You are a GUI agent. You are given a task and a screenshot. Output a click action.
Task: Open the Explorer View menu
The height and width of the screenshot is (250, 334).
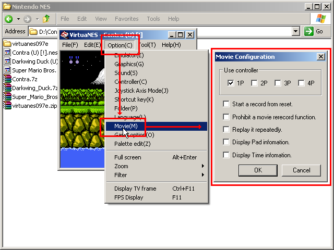101,19
